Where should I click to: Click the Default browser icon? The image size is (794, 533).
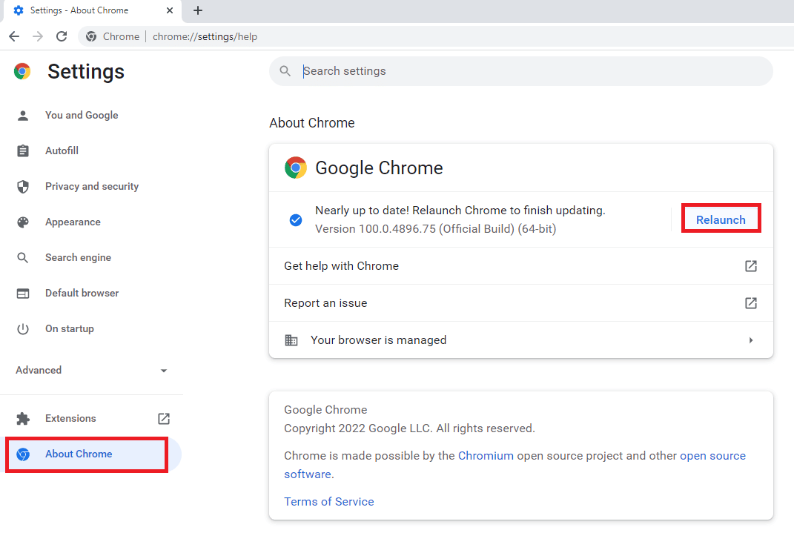(23, 293)
